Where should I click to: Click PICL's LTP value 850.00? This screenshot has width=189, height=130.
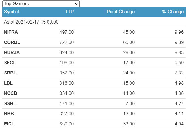click(67, 124)
